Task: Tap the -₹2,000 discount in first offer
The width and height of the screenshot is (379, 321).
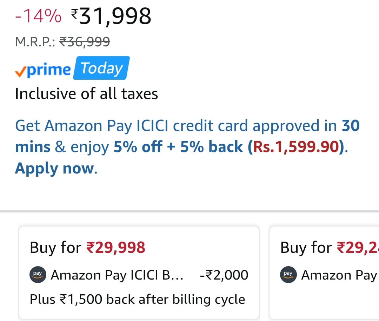Action: 224,275
